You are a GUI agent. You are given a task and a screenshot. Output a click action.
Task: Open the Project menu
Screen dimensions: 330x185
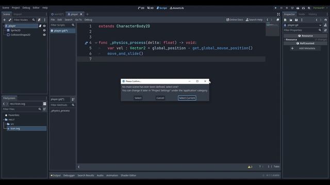(15, 8)
